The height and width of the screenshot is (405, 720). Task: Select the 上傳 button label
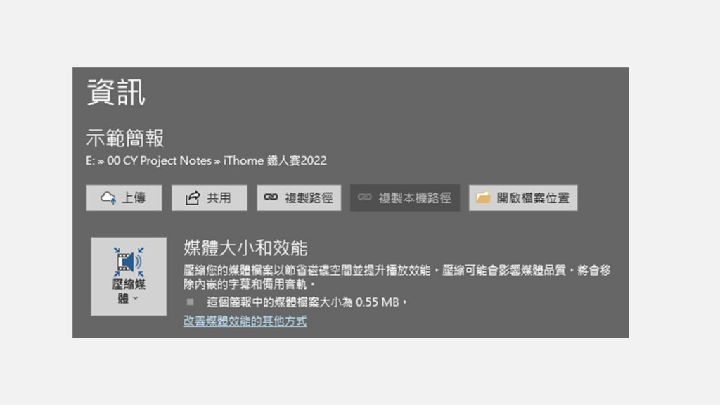(134, 198)
